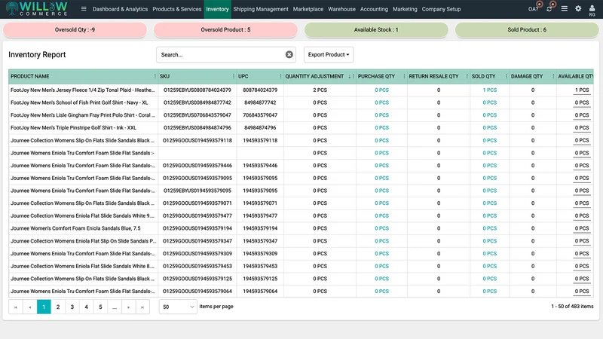
Task: Go to page 3
Action: click(72, 307)
